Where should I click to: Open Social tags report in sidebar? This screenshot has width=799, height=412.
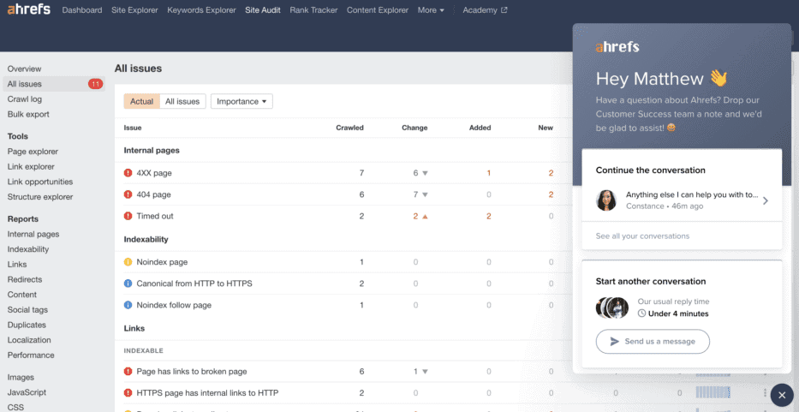click(x=27, y=310)
